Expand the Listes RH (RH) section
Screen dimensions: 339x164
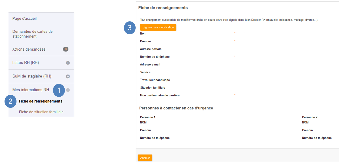(41, 63)
